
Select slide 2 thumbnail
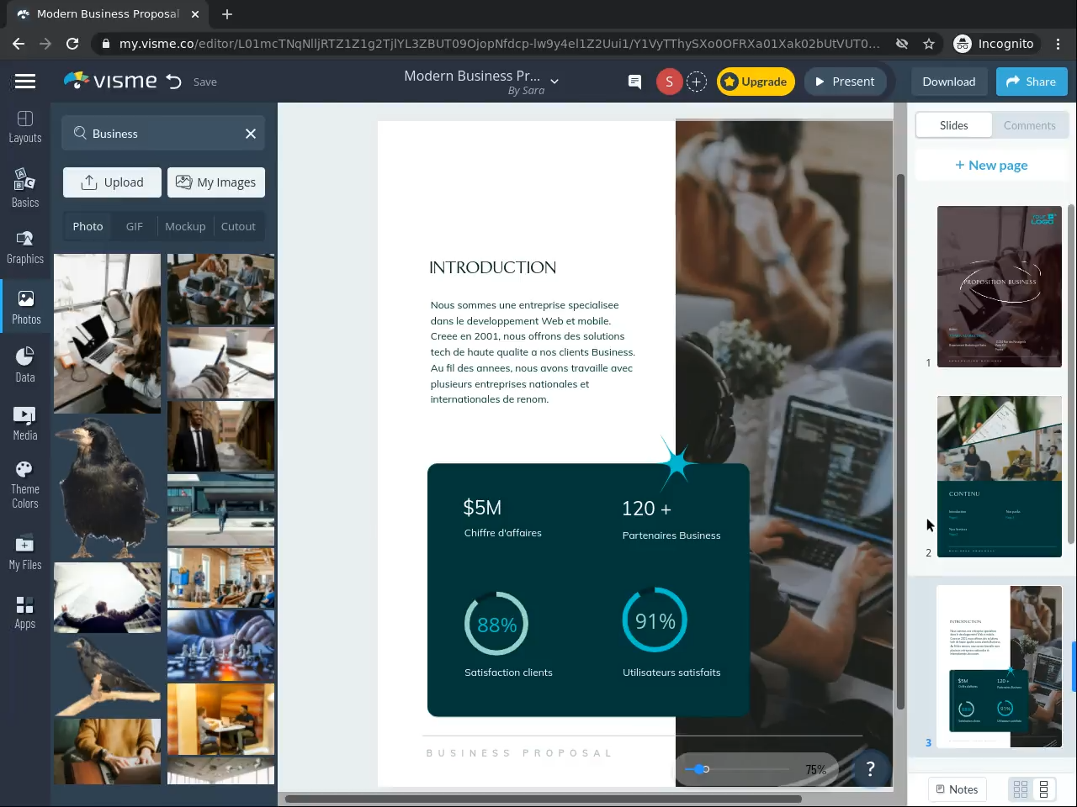pos(1000,477)
